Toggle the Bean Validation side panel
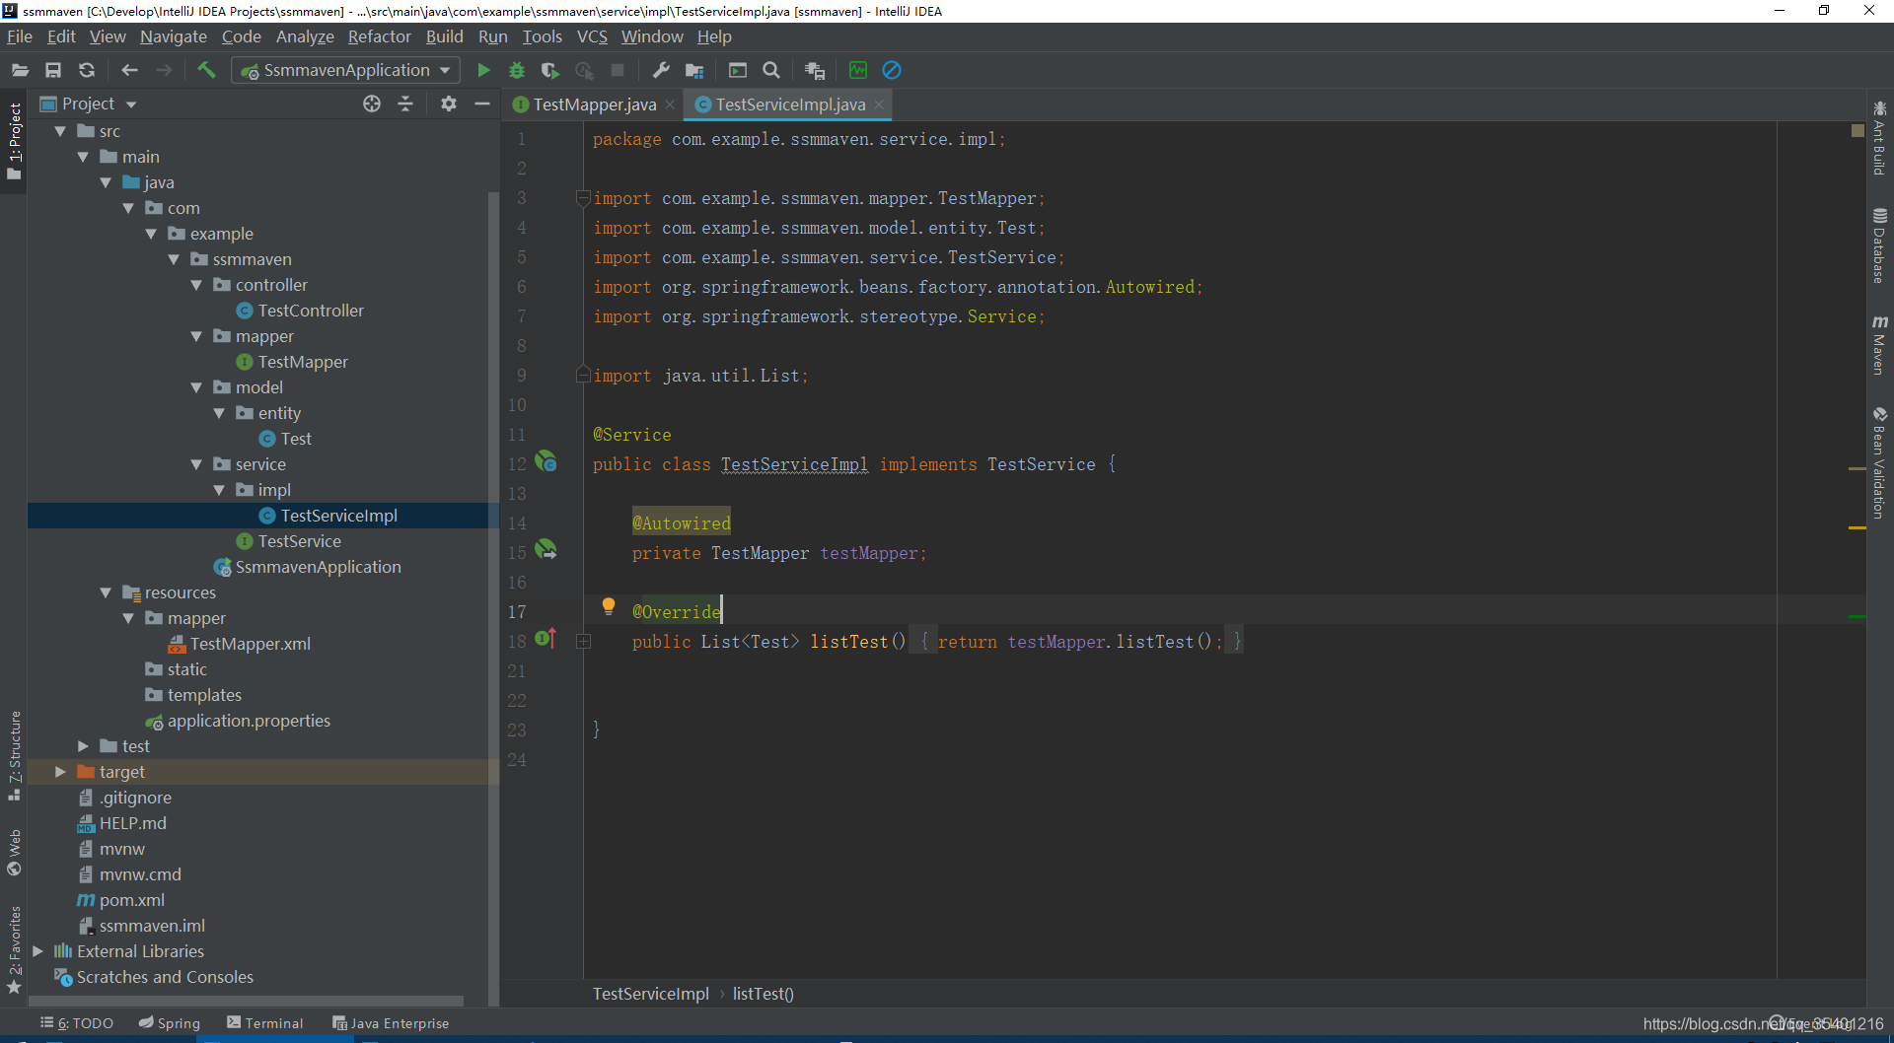Viewport: 1894px width, 1043px height. [x=1879, y=462]
